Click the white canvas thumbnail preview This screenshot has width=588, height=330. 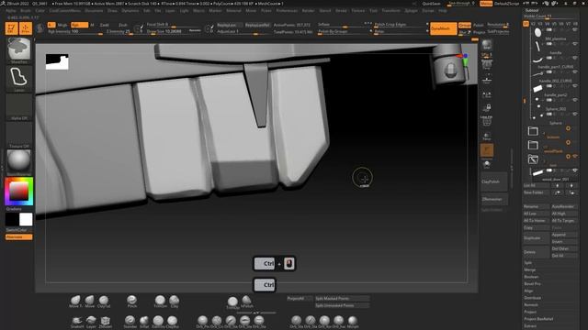click(x=57, y=61)
